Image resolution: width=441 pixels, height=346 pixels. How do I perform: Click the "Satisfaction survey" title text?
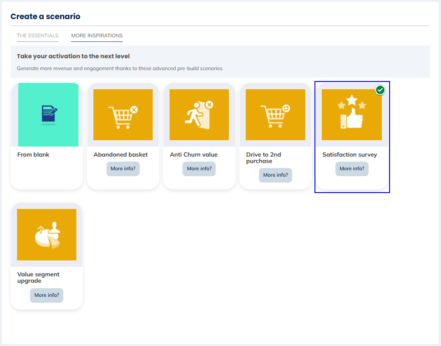(350, 155)
